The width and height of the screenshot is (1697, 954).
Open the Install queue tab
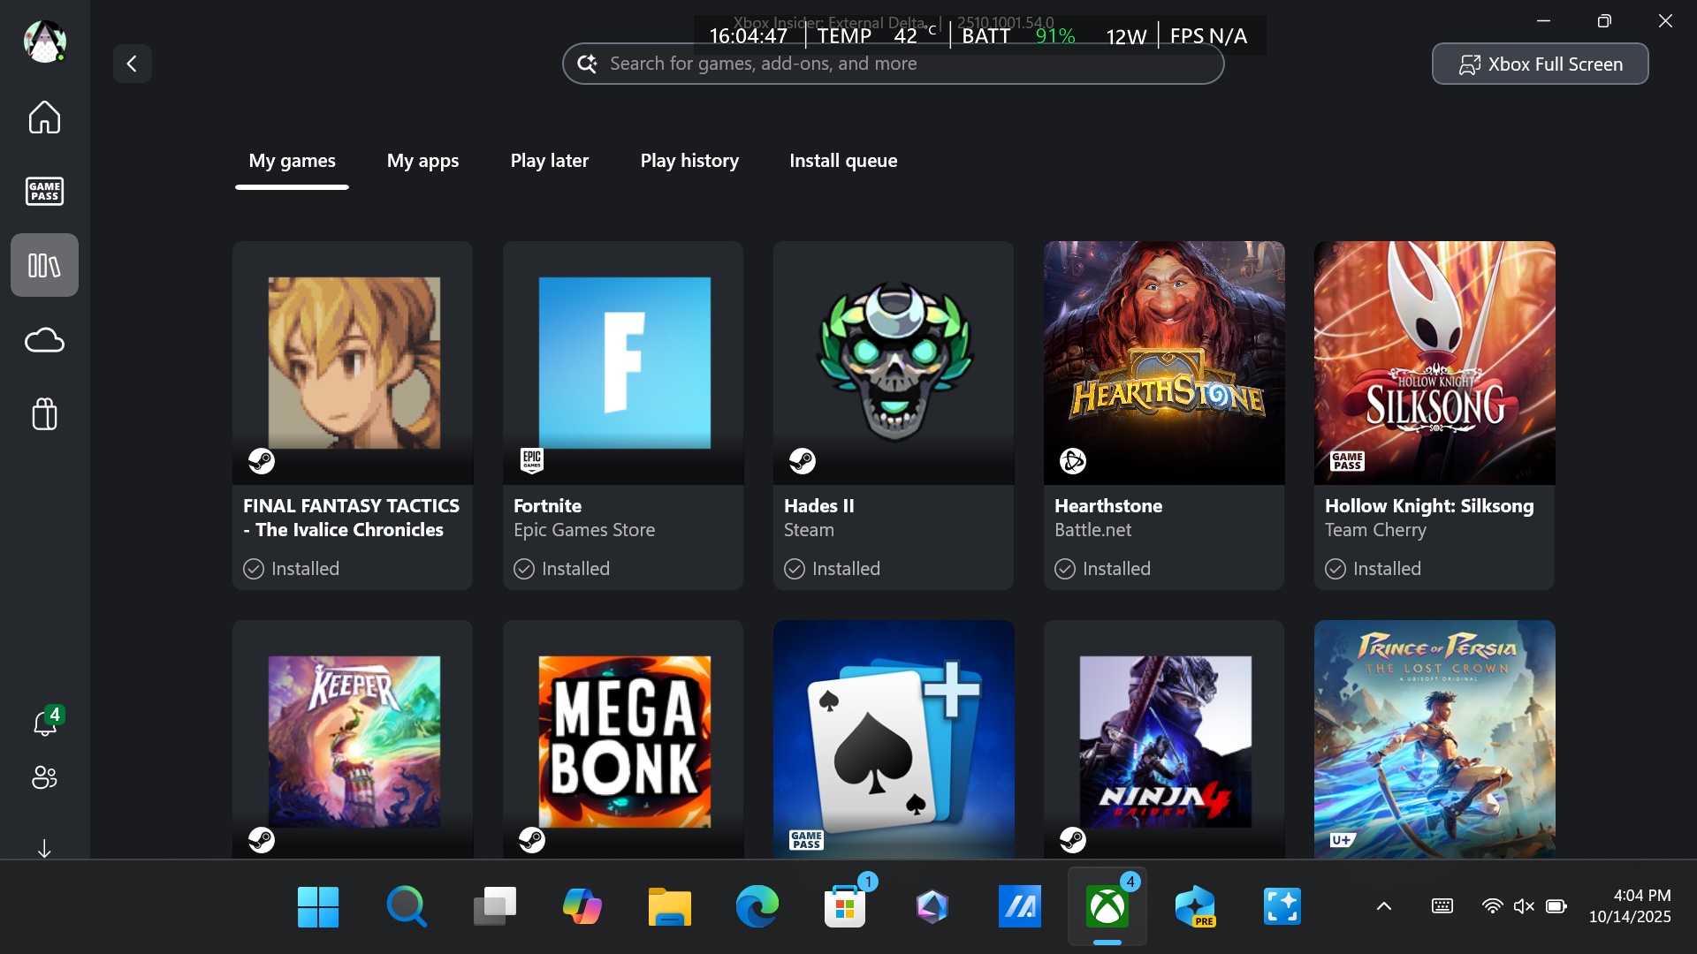click(843, 161)
